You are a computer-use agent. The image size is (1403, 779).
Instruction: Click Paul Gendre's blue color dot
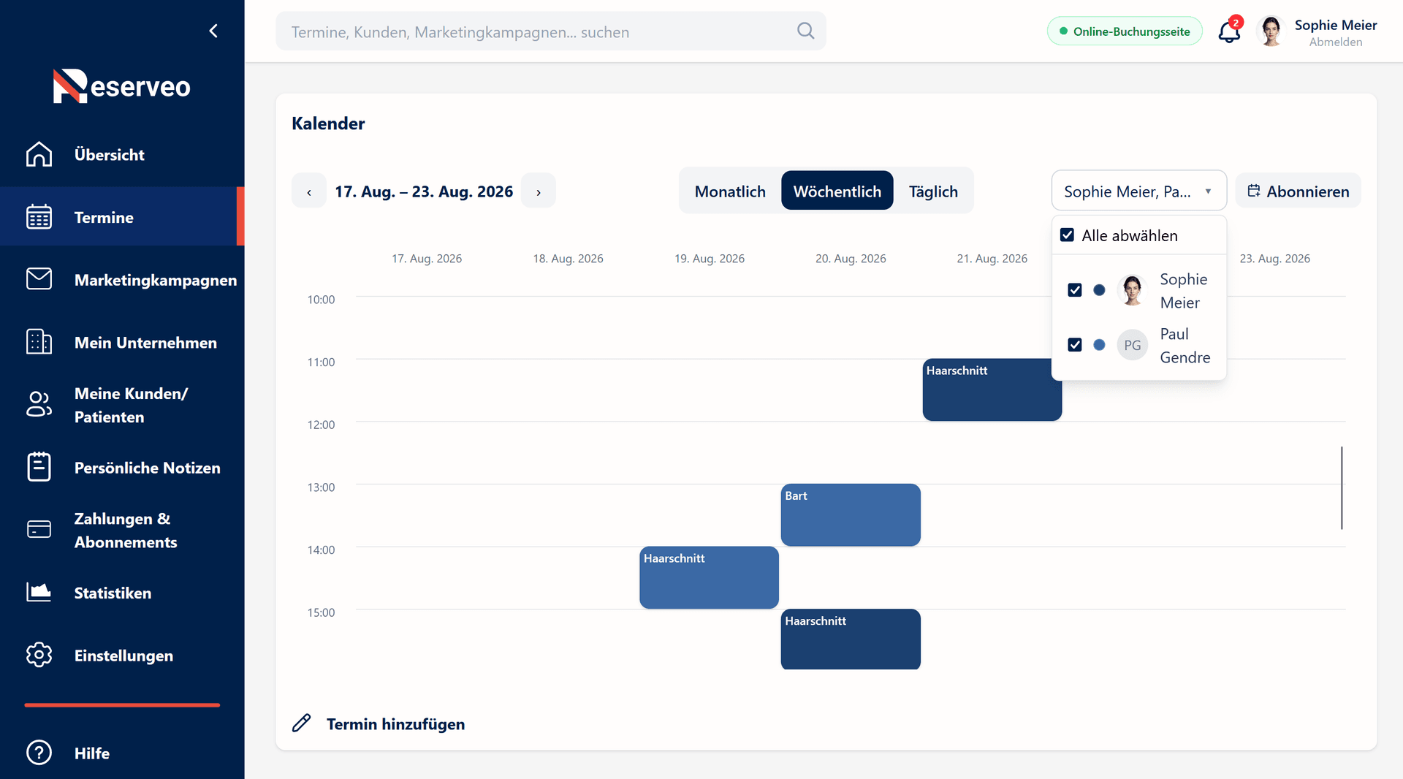pyautogui.click(x=1099, y=345)
